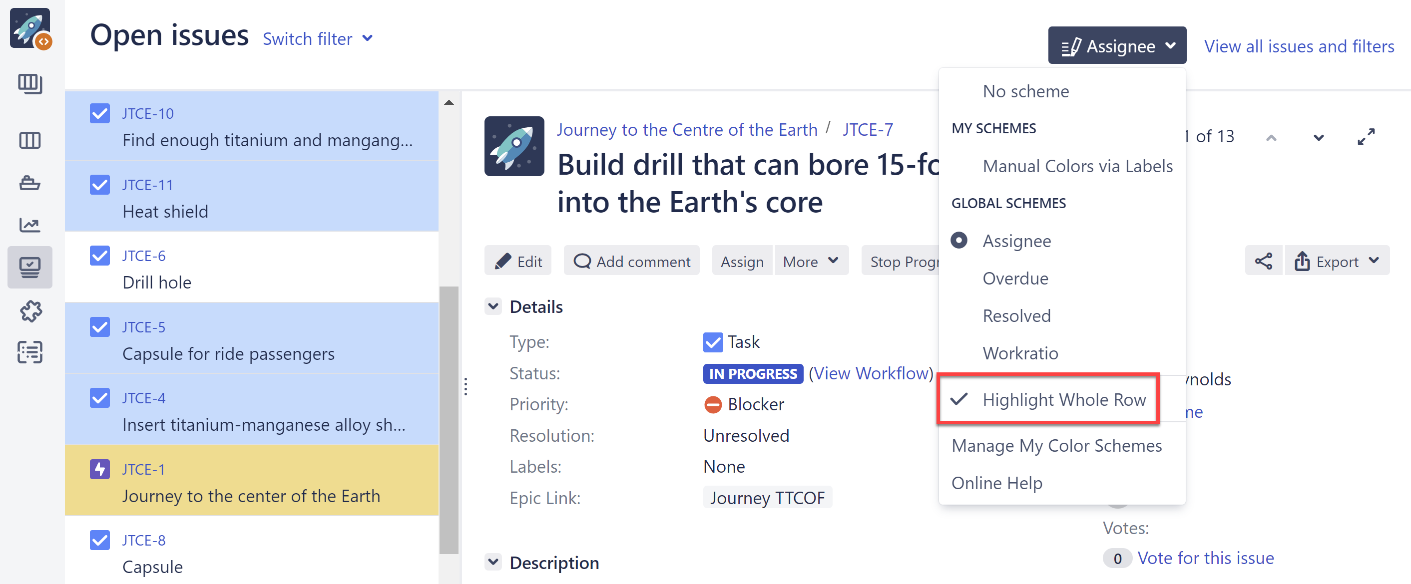Collapse the Details section
This screenshot has height=584, width=1411.
click(x=493, y=306)
